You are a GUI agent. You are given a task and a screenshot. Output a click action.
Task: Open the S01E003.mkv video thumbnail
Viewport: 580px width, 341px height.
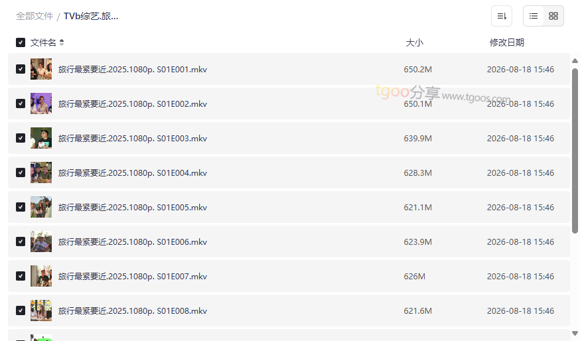click(41, 138)
